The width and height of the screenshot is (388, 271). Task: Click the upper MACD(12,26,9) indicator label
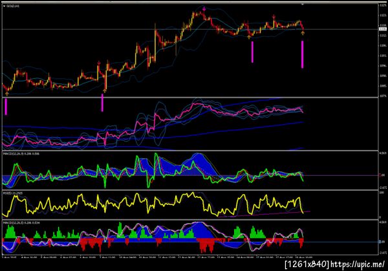21,154
